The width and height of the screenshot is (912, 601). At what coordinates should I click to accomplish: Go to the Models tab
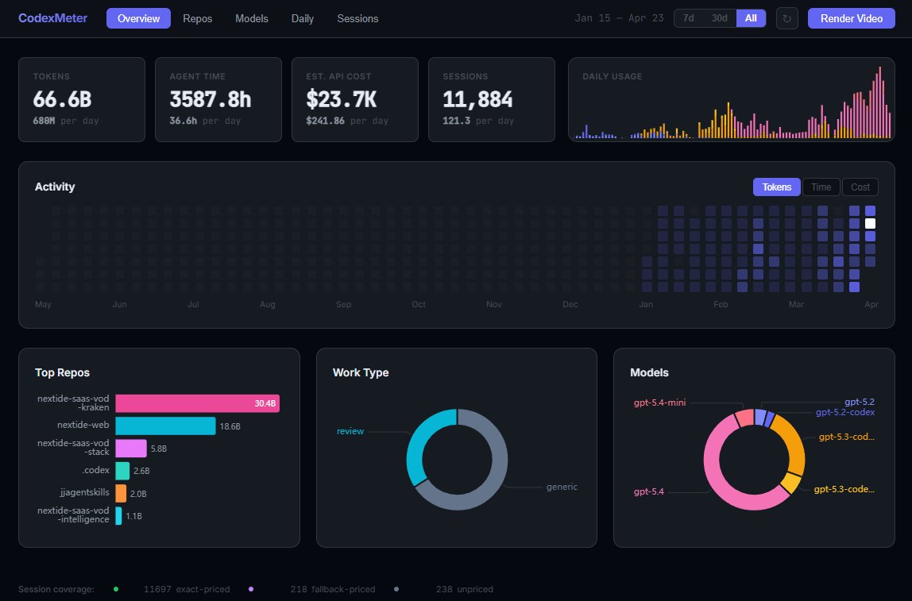tap(252, 18)
